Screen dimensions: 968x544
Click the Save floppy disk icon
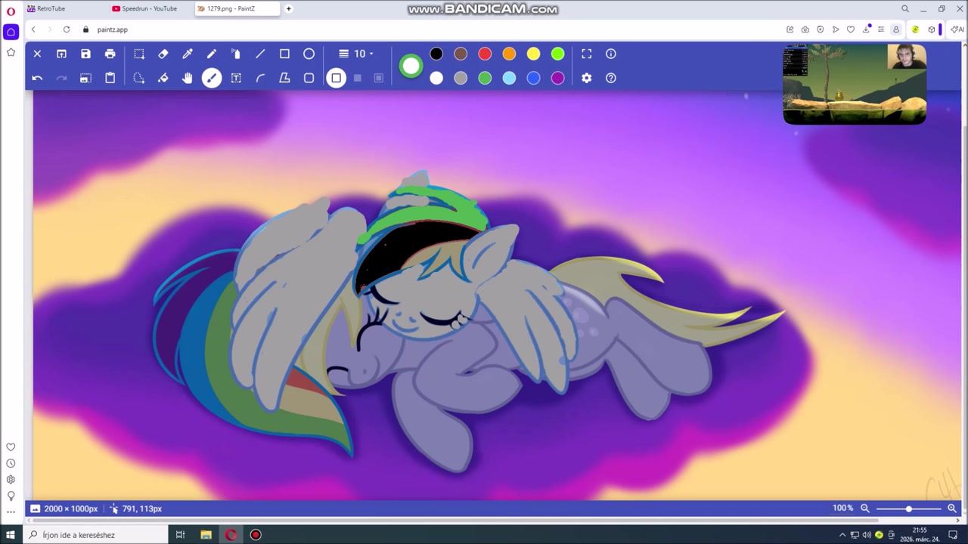coord(85,54)
